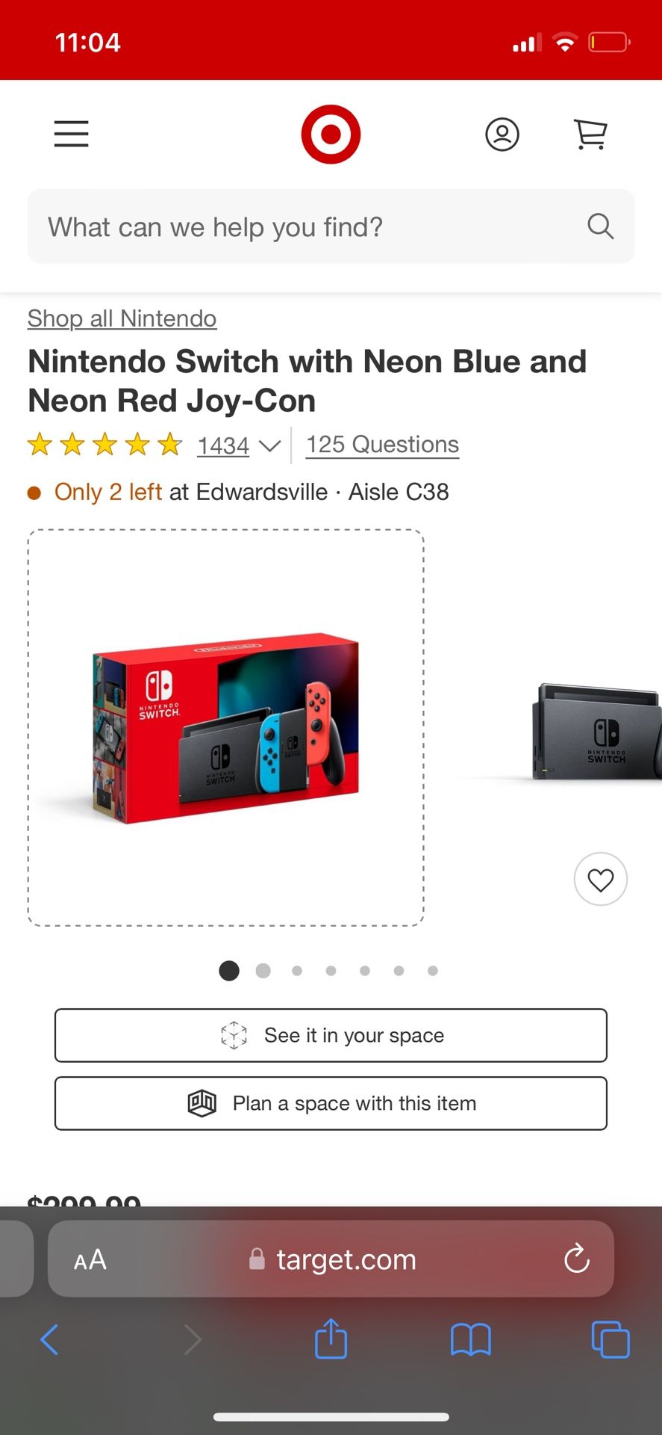Open Safari bookmarks
The image size is (662, 1435).
click(x=471, y=1339)
